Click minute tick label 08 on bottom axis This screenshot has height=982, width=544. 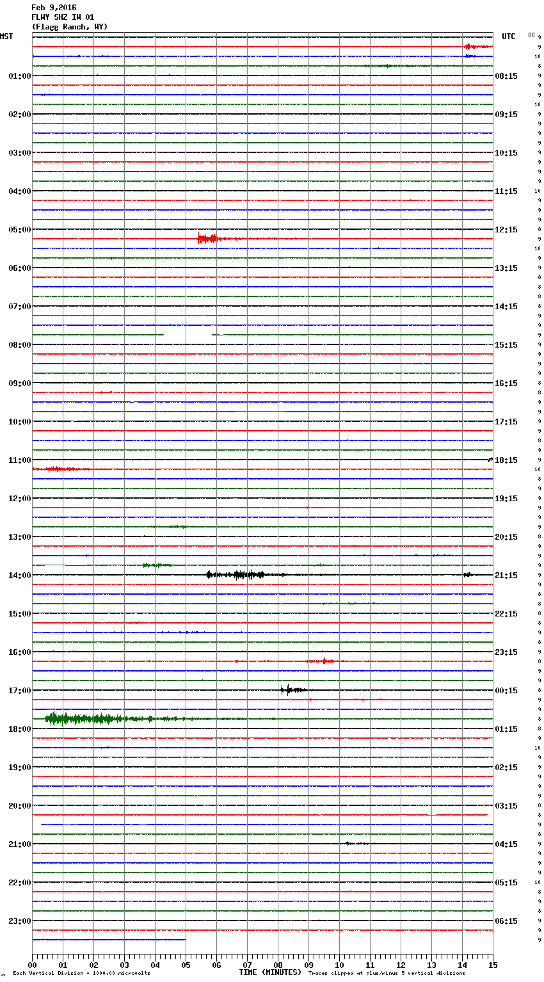pyautogui.click(x=278, y=965)
